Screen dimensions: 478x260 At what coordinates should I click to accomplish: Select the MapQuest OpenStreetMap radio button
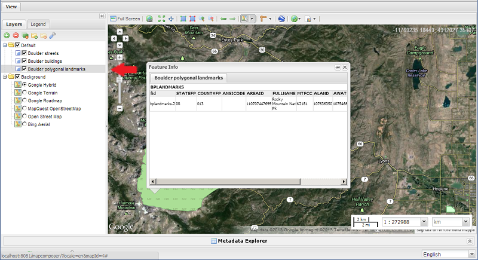point(24,108)
